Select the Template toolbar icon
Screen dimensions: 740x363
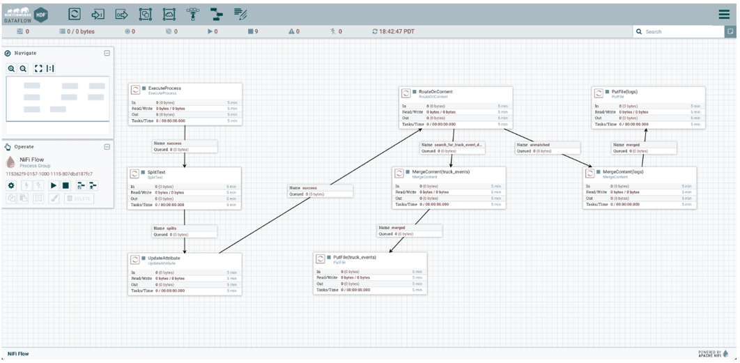tap(216, 13)
